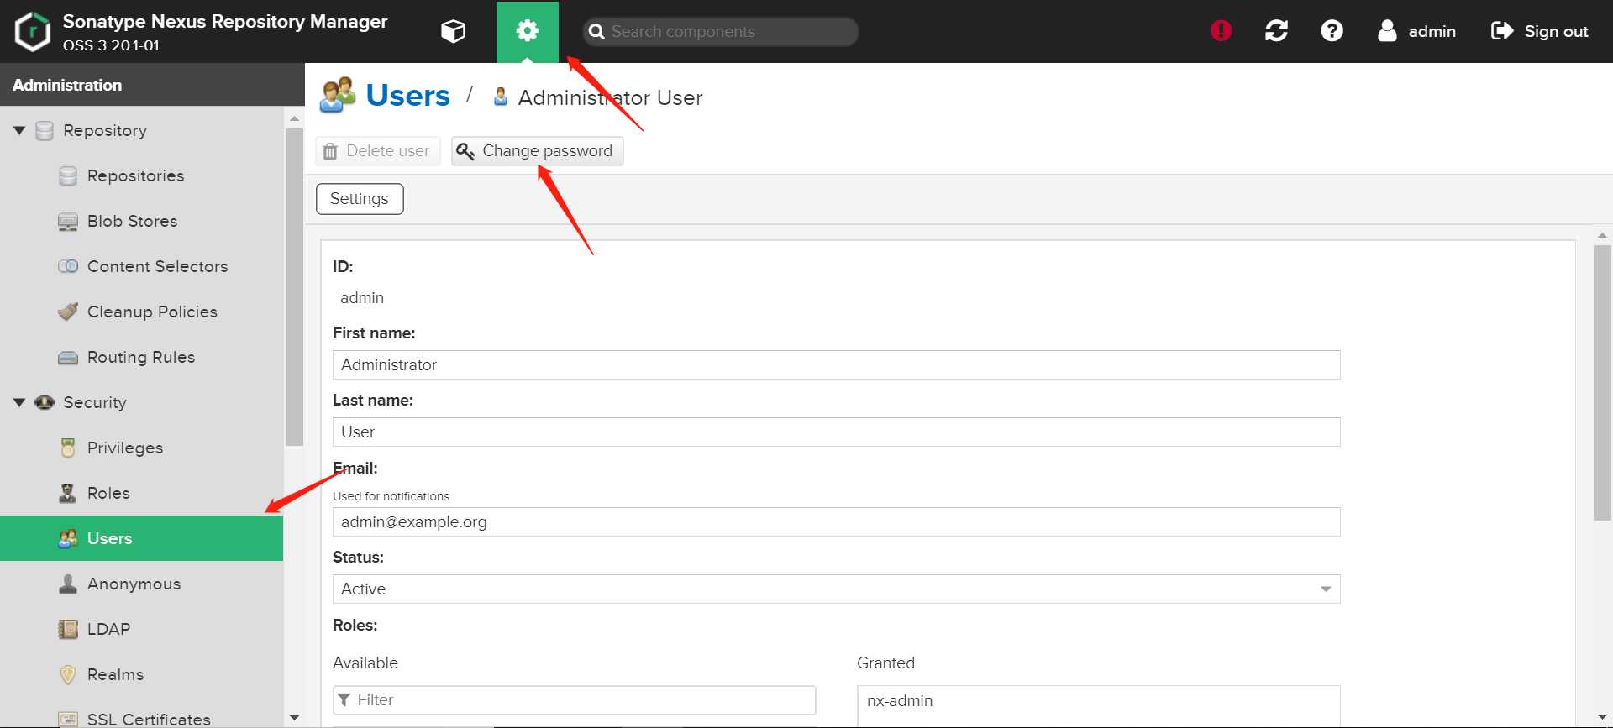Click sidebar scrollbar up arrow
This screenshot has height=728, width=1613.
coord(294,118)
